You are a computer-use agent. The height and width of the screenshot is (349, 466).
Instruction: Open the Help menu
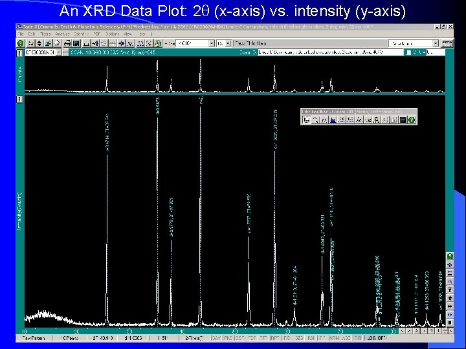(x=142, y=34)
